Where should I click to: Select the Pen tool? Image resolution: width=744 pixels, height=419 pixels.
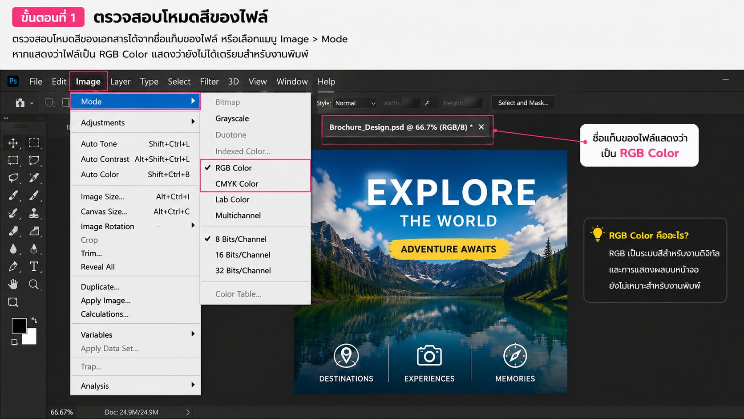pos(13,267)
